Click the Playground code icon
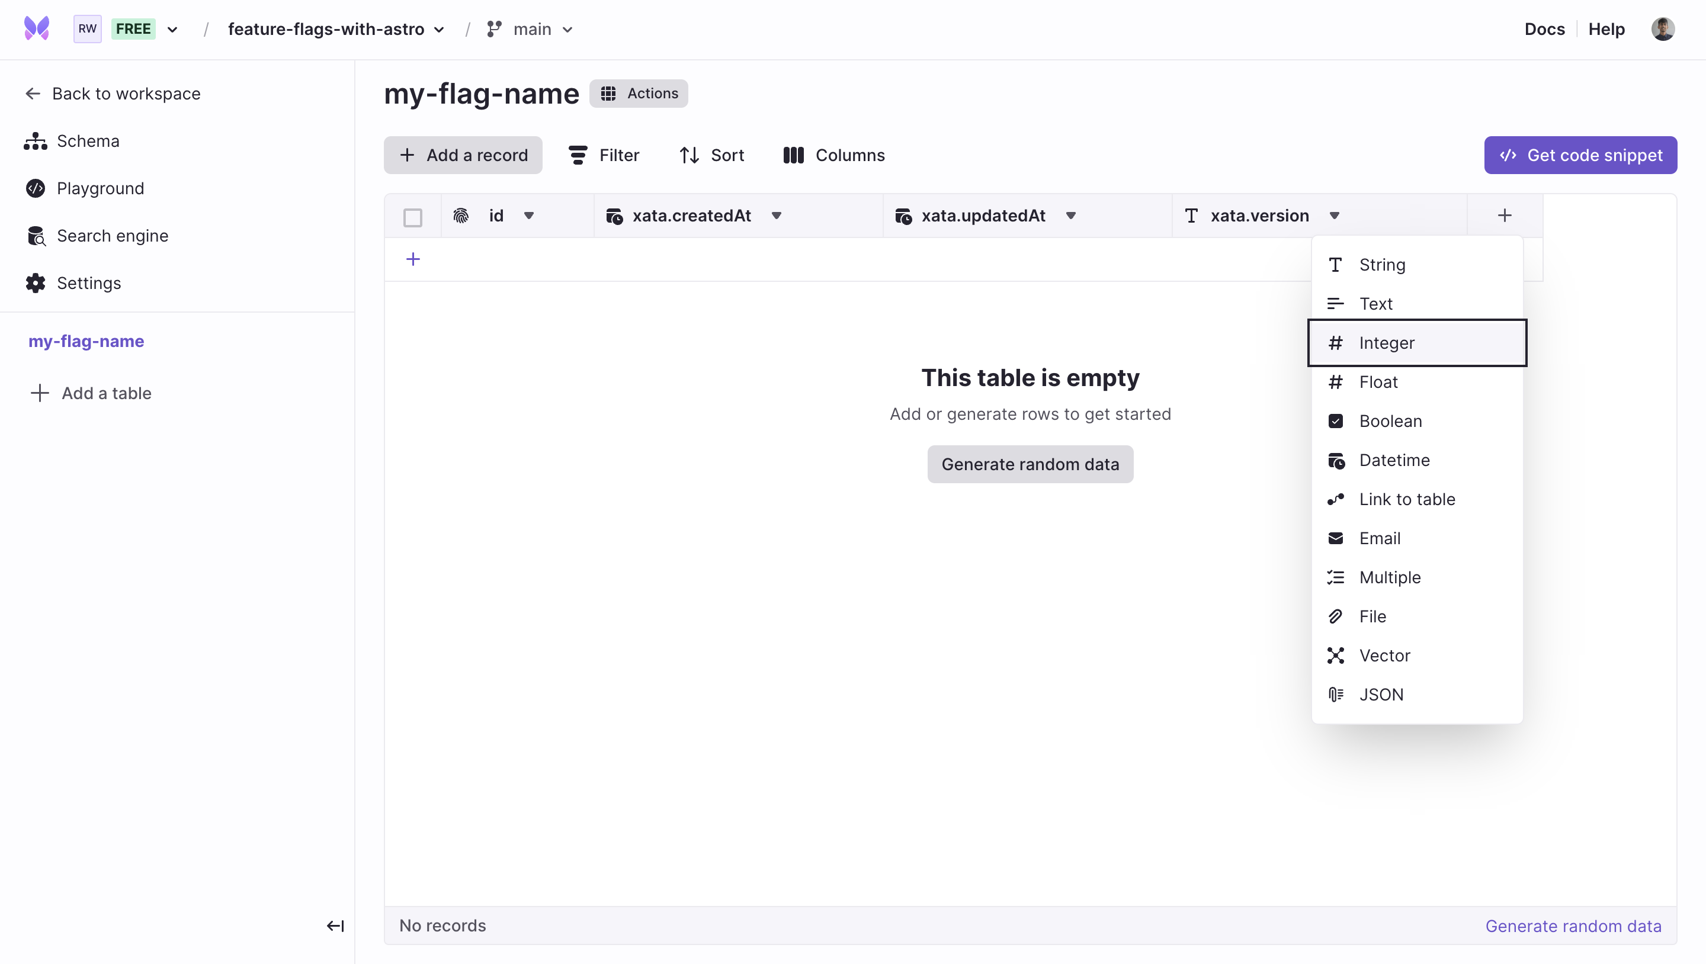 point(36,188)
